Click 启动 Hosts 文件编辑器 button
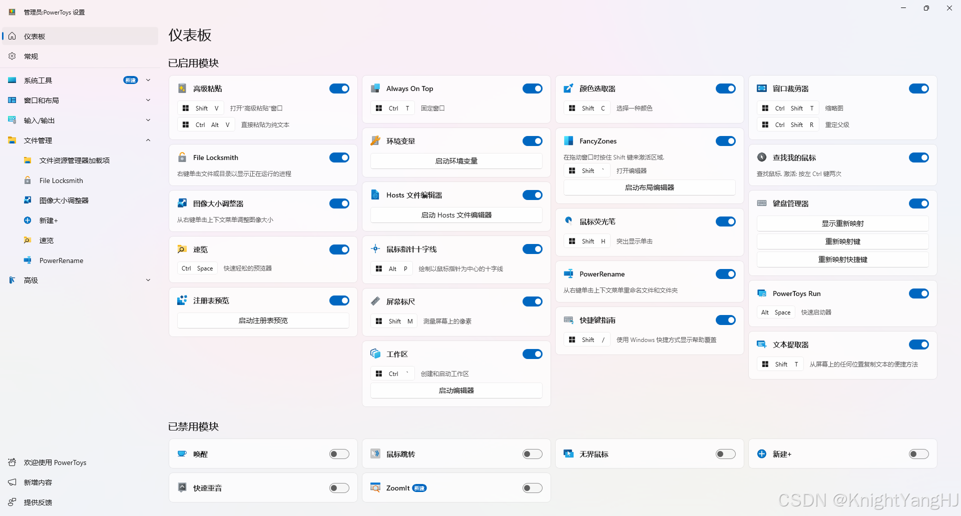961x516 pixels. point(456,215)
